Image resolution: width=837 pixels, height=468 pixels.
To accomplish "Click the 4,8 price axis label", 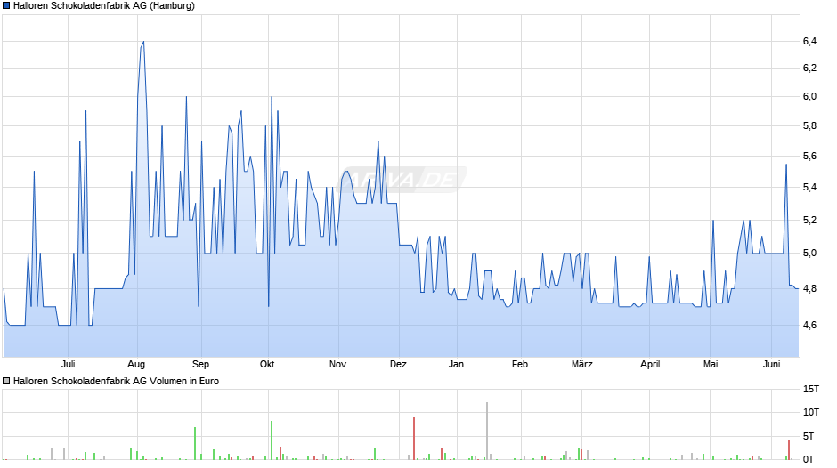I will pos(809,288).
